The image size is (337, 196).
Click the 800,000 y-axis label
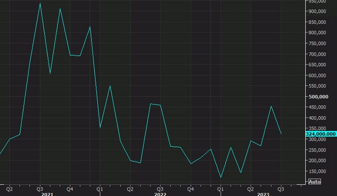coord(317,33)
